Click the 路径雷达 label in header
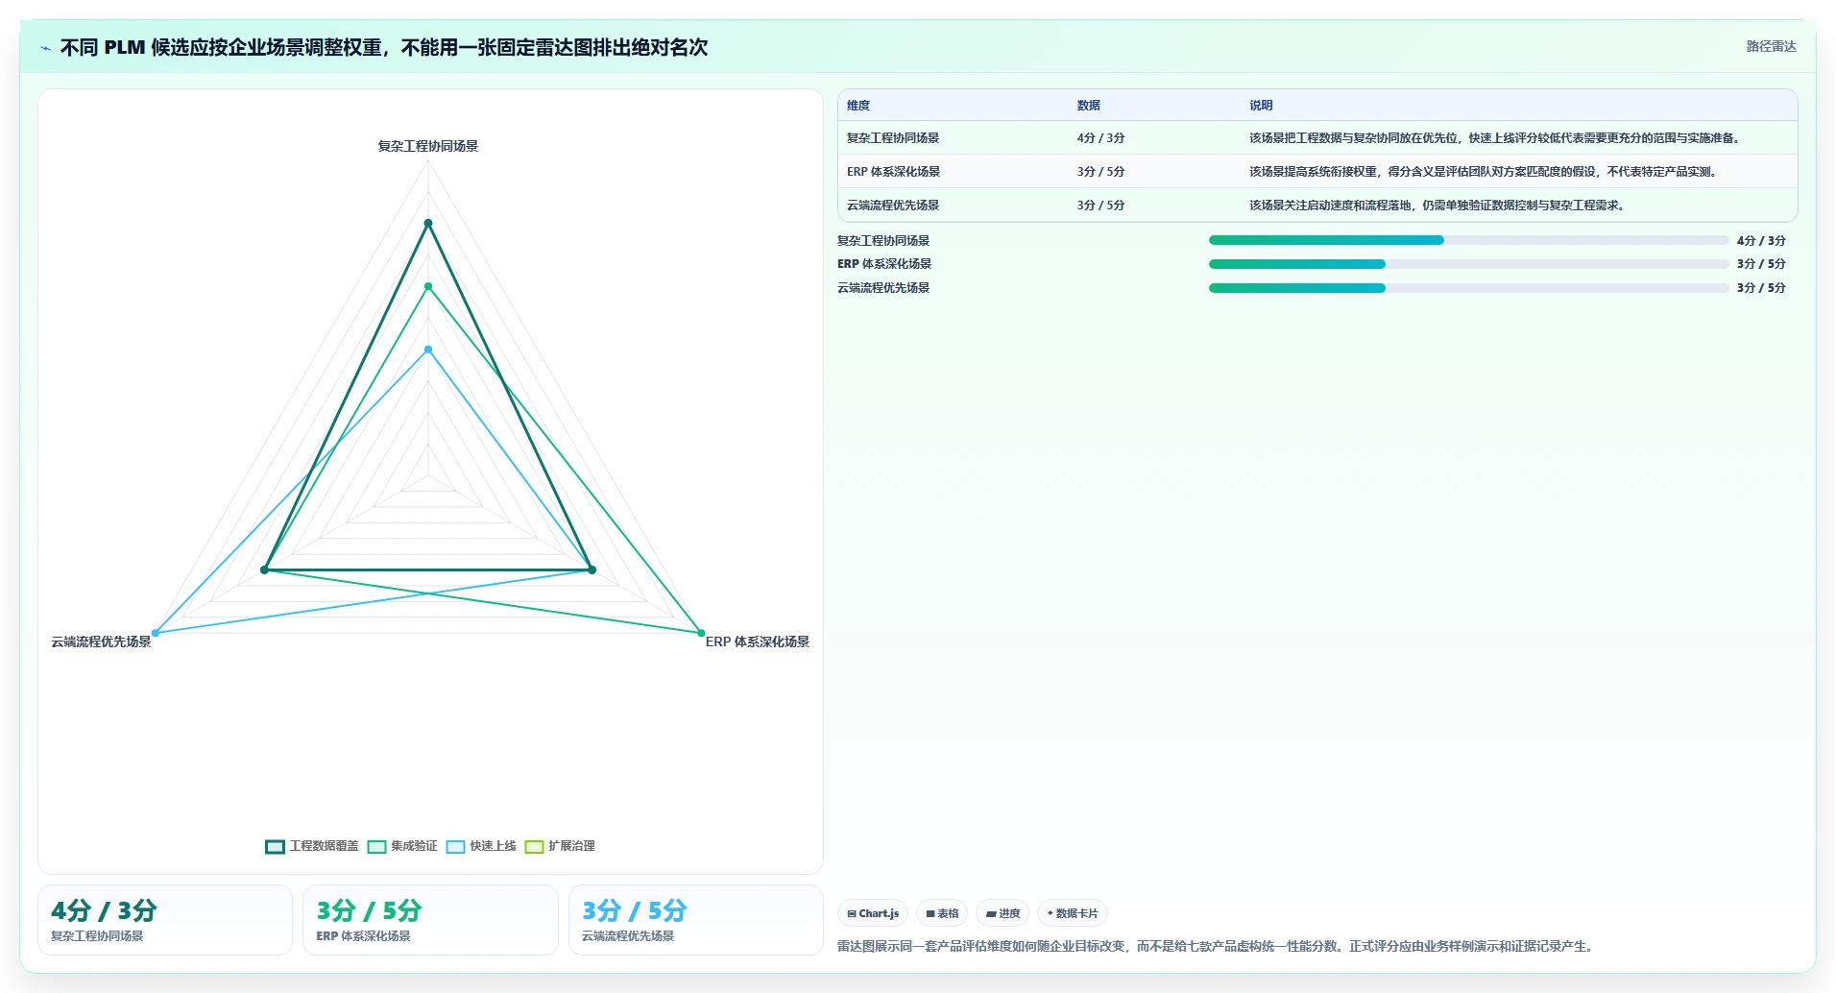This screenshot has width=1836, height=993. pyautogui.click(x=1771, y=46)
